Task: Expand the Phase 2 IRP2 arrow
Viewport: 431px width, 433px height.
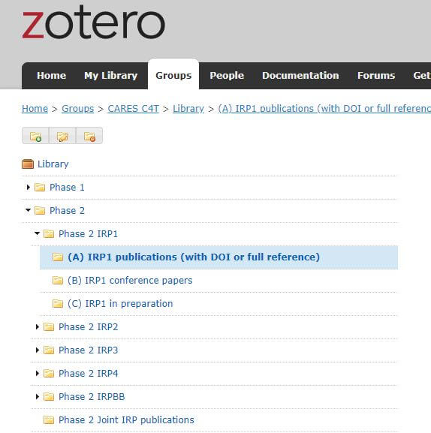Action: (38, 327)
